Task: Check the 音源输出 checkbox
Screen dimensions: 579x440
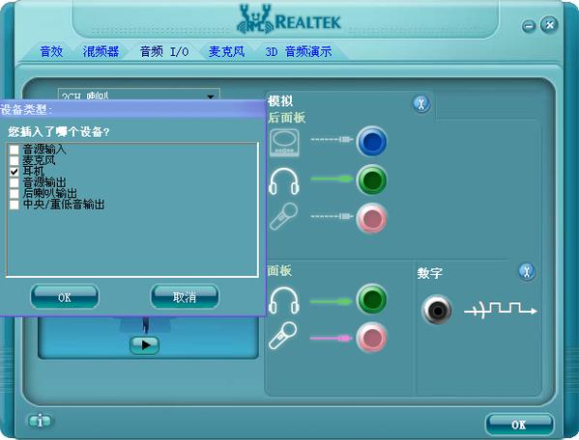Action: (x=14, y=182)
